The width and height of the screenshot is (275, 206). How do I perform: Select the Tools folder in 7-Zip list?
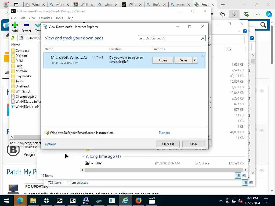[19, 81]
